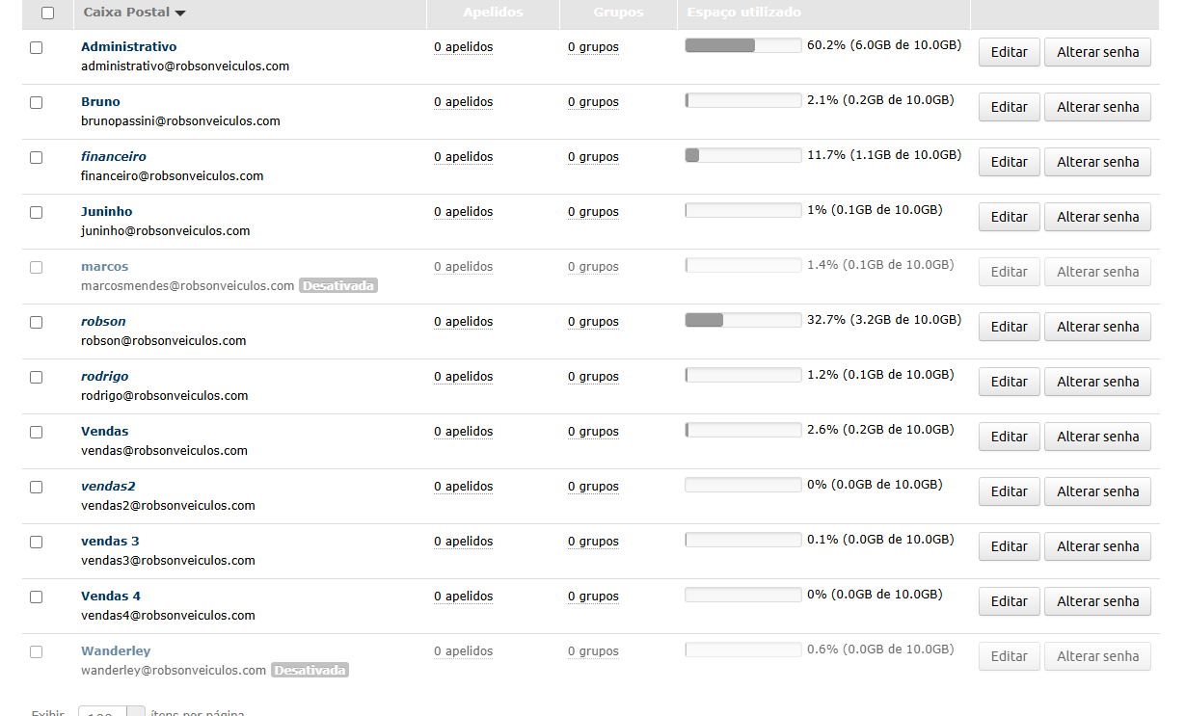
Task: Click the Espaço utilizado column header
Action: tap(743, 13)
